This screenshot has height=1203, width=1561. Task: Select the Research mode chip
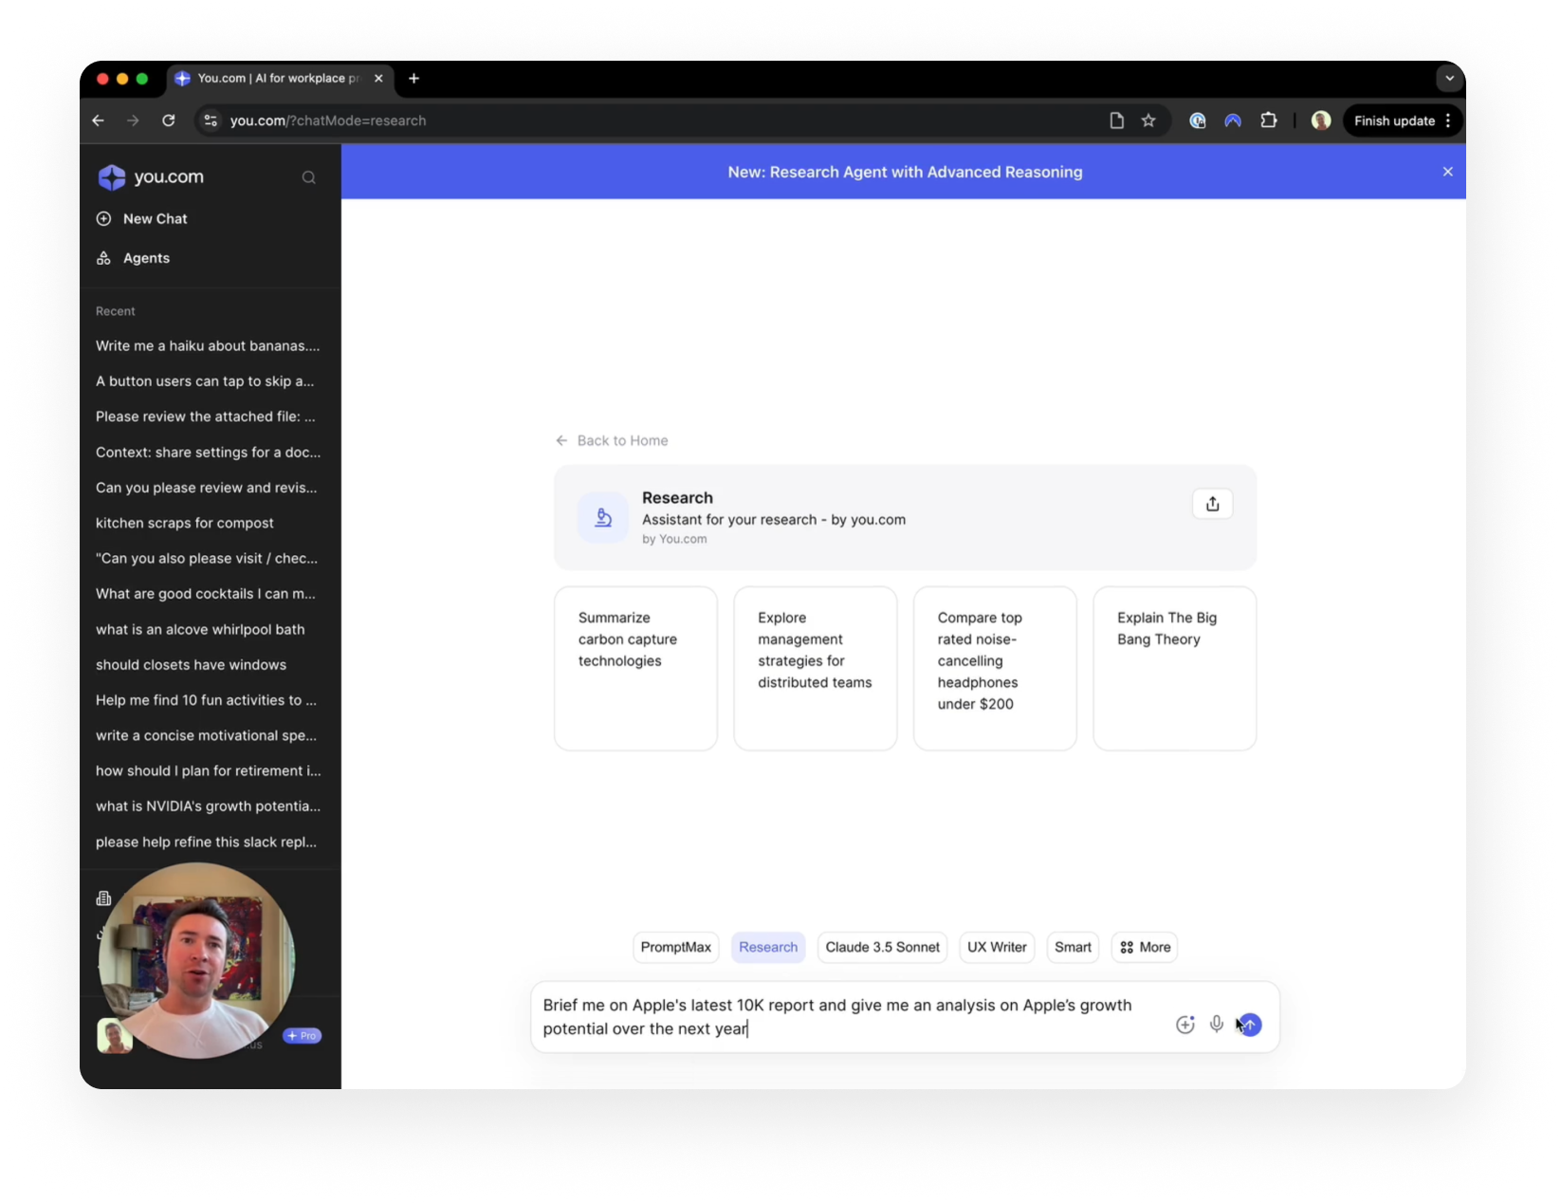pyautogui.click(x=768, y=947)
